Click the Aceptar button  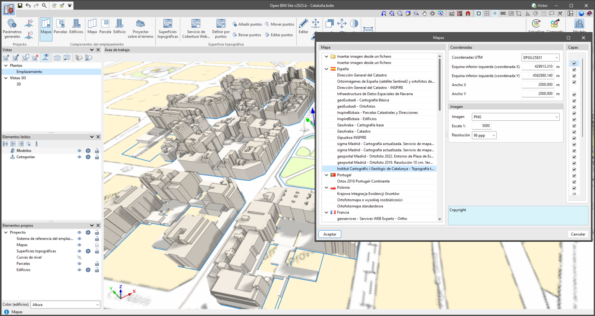coord(330,234)
